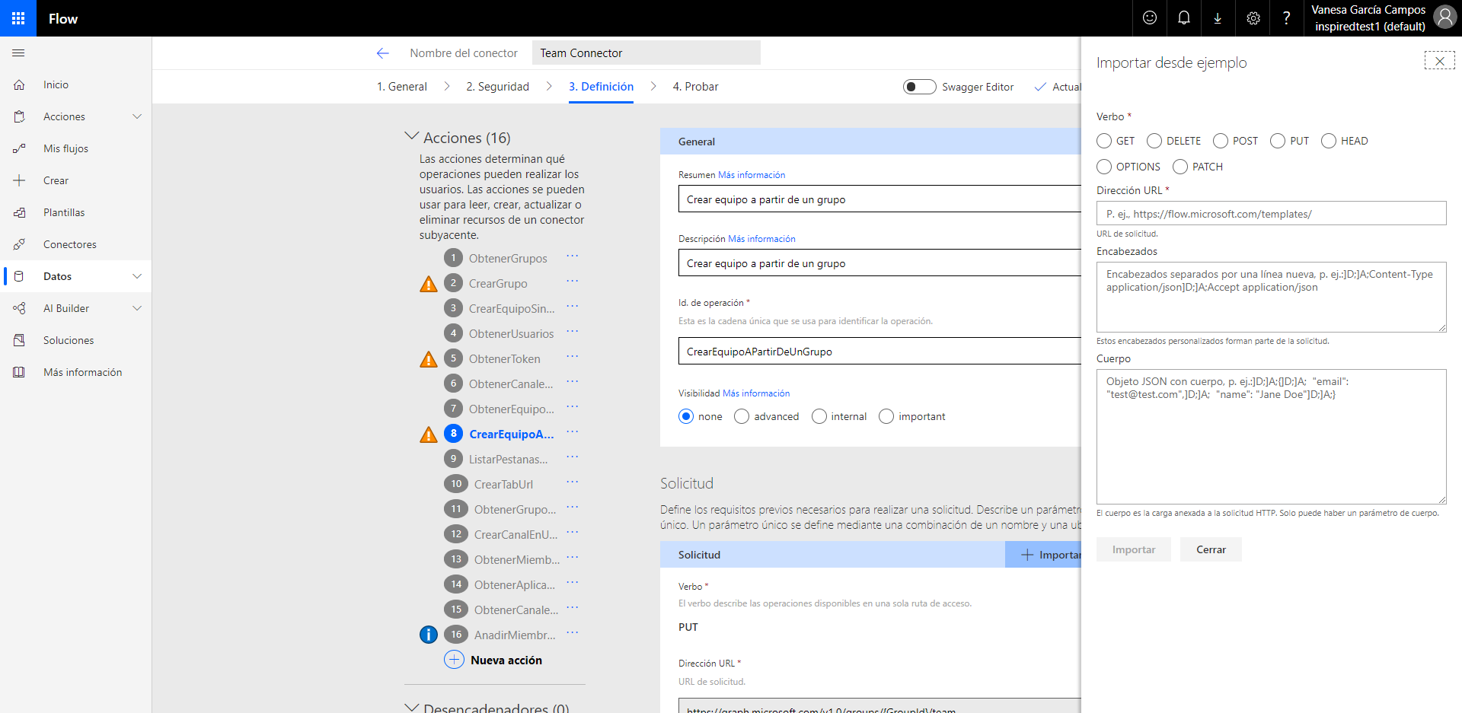The width and height of the screenshot is (1462, 713).
Task: Click the notifications bell icon
Action: tap(1183, 18)
